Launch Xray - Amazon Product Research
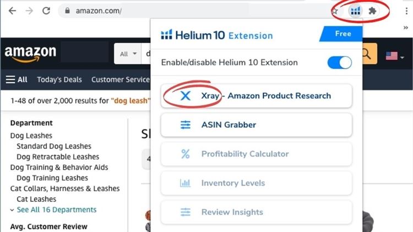Image resolution: width=413 pixels, height=232 pixels. point(256,96)
